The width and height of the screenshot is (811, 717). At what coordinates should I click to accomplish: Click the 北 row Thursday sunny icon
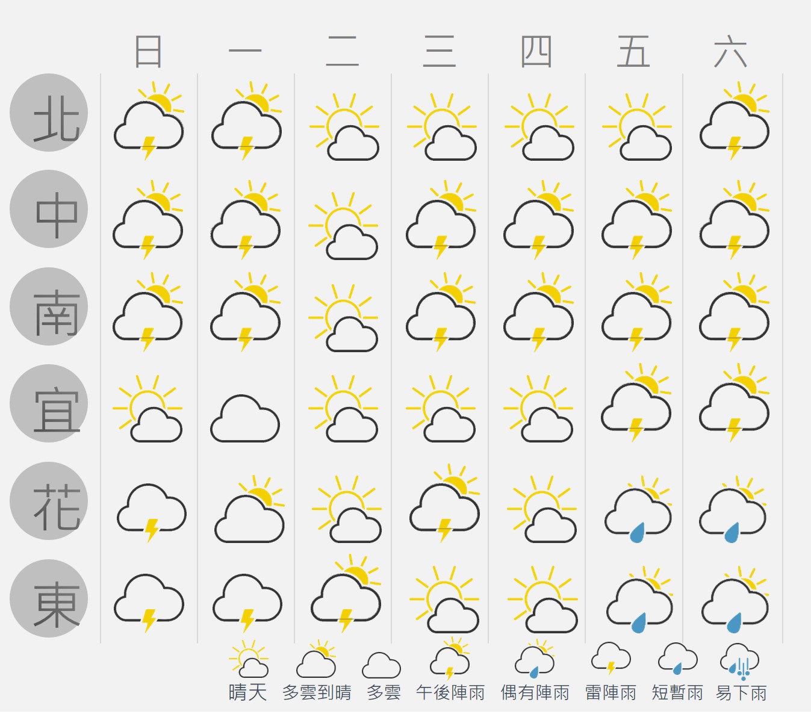coord(539,126)
